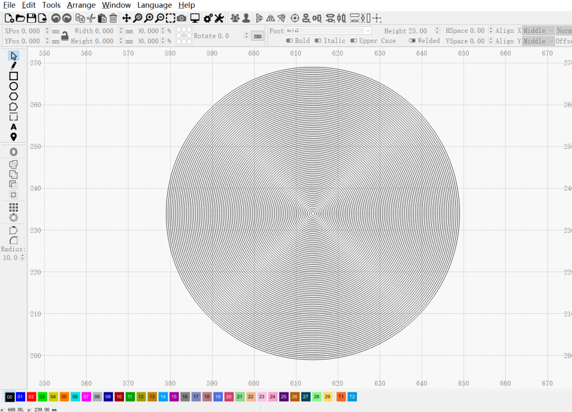Zoom in using the magnifier plus
Screen dimensions: 572x412
click(149, 18)
